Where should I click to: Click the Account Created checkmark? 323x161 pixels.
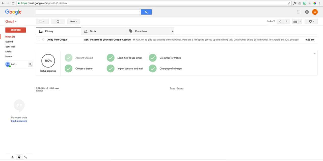[68, 58]
